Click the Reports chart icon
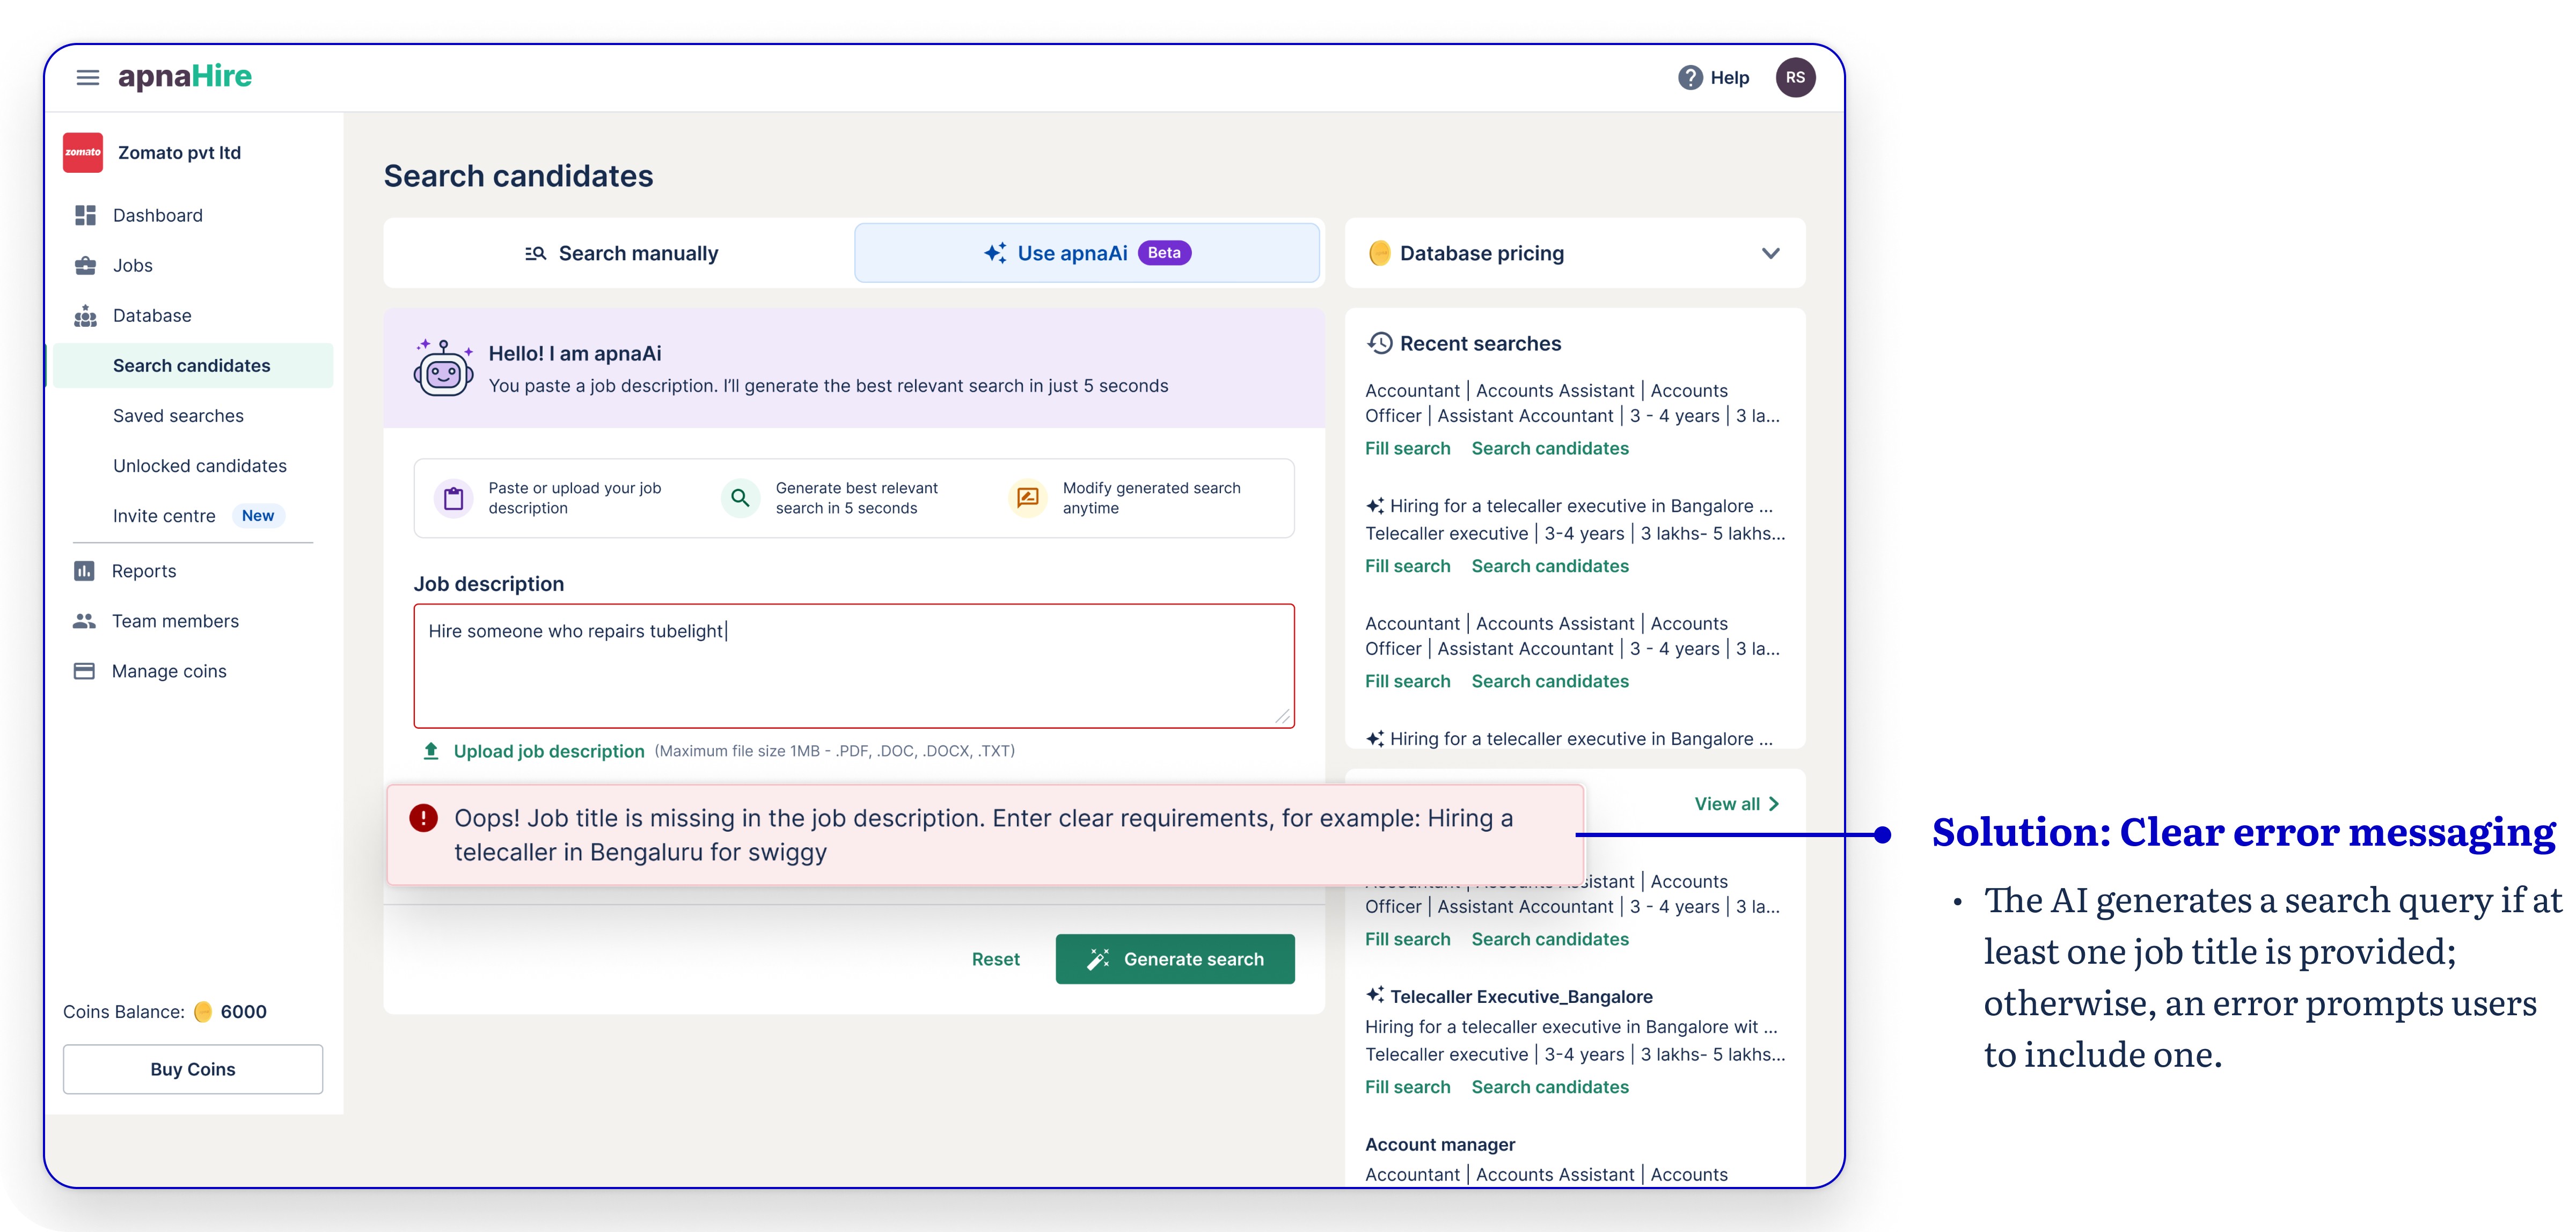Screen dimensions: 2576x1232 click(84, 571)
